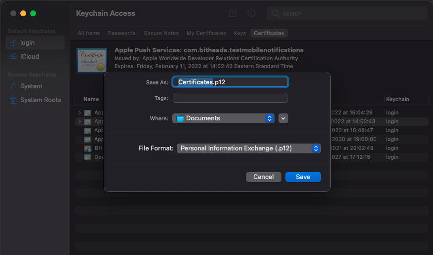Click the Apple Push Services certificate title
Image resolution: width=433 pixels, height=255 pixels.
pos(209,50)
